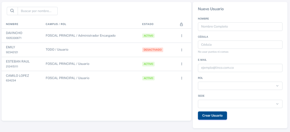Click the CAMPUS / ROL column header
This screenshot has width=290, height=132.
56,24
